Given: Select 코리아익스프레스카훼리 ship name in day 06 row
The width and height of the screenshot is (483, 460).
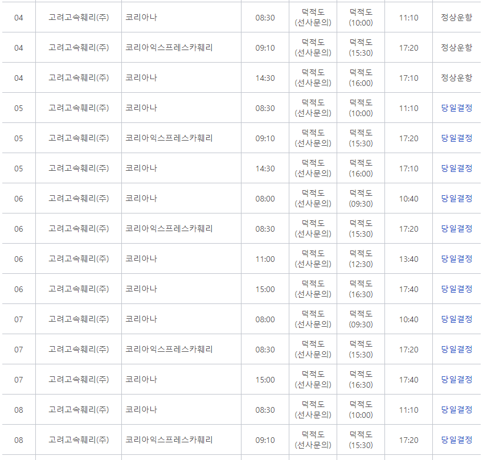Looking at the screenshot, I should [x=169, y=229].
